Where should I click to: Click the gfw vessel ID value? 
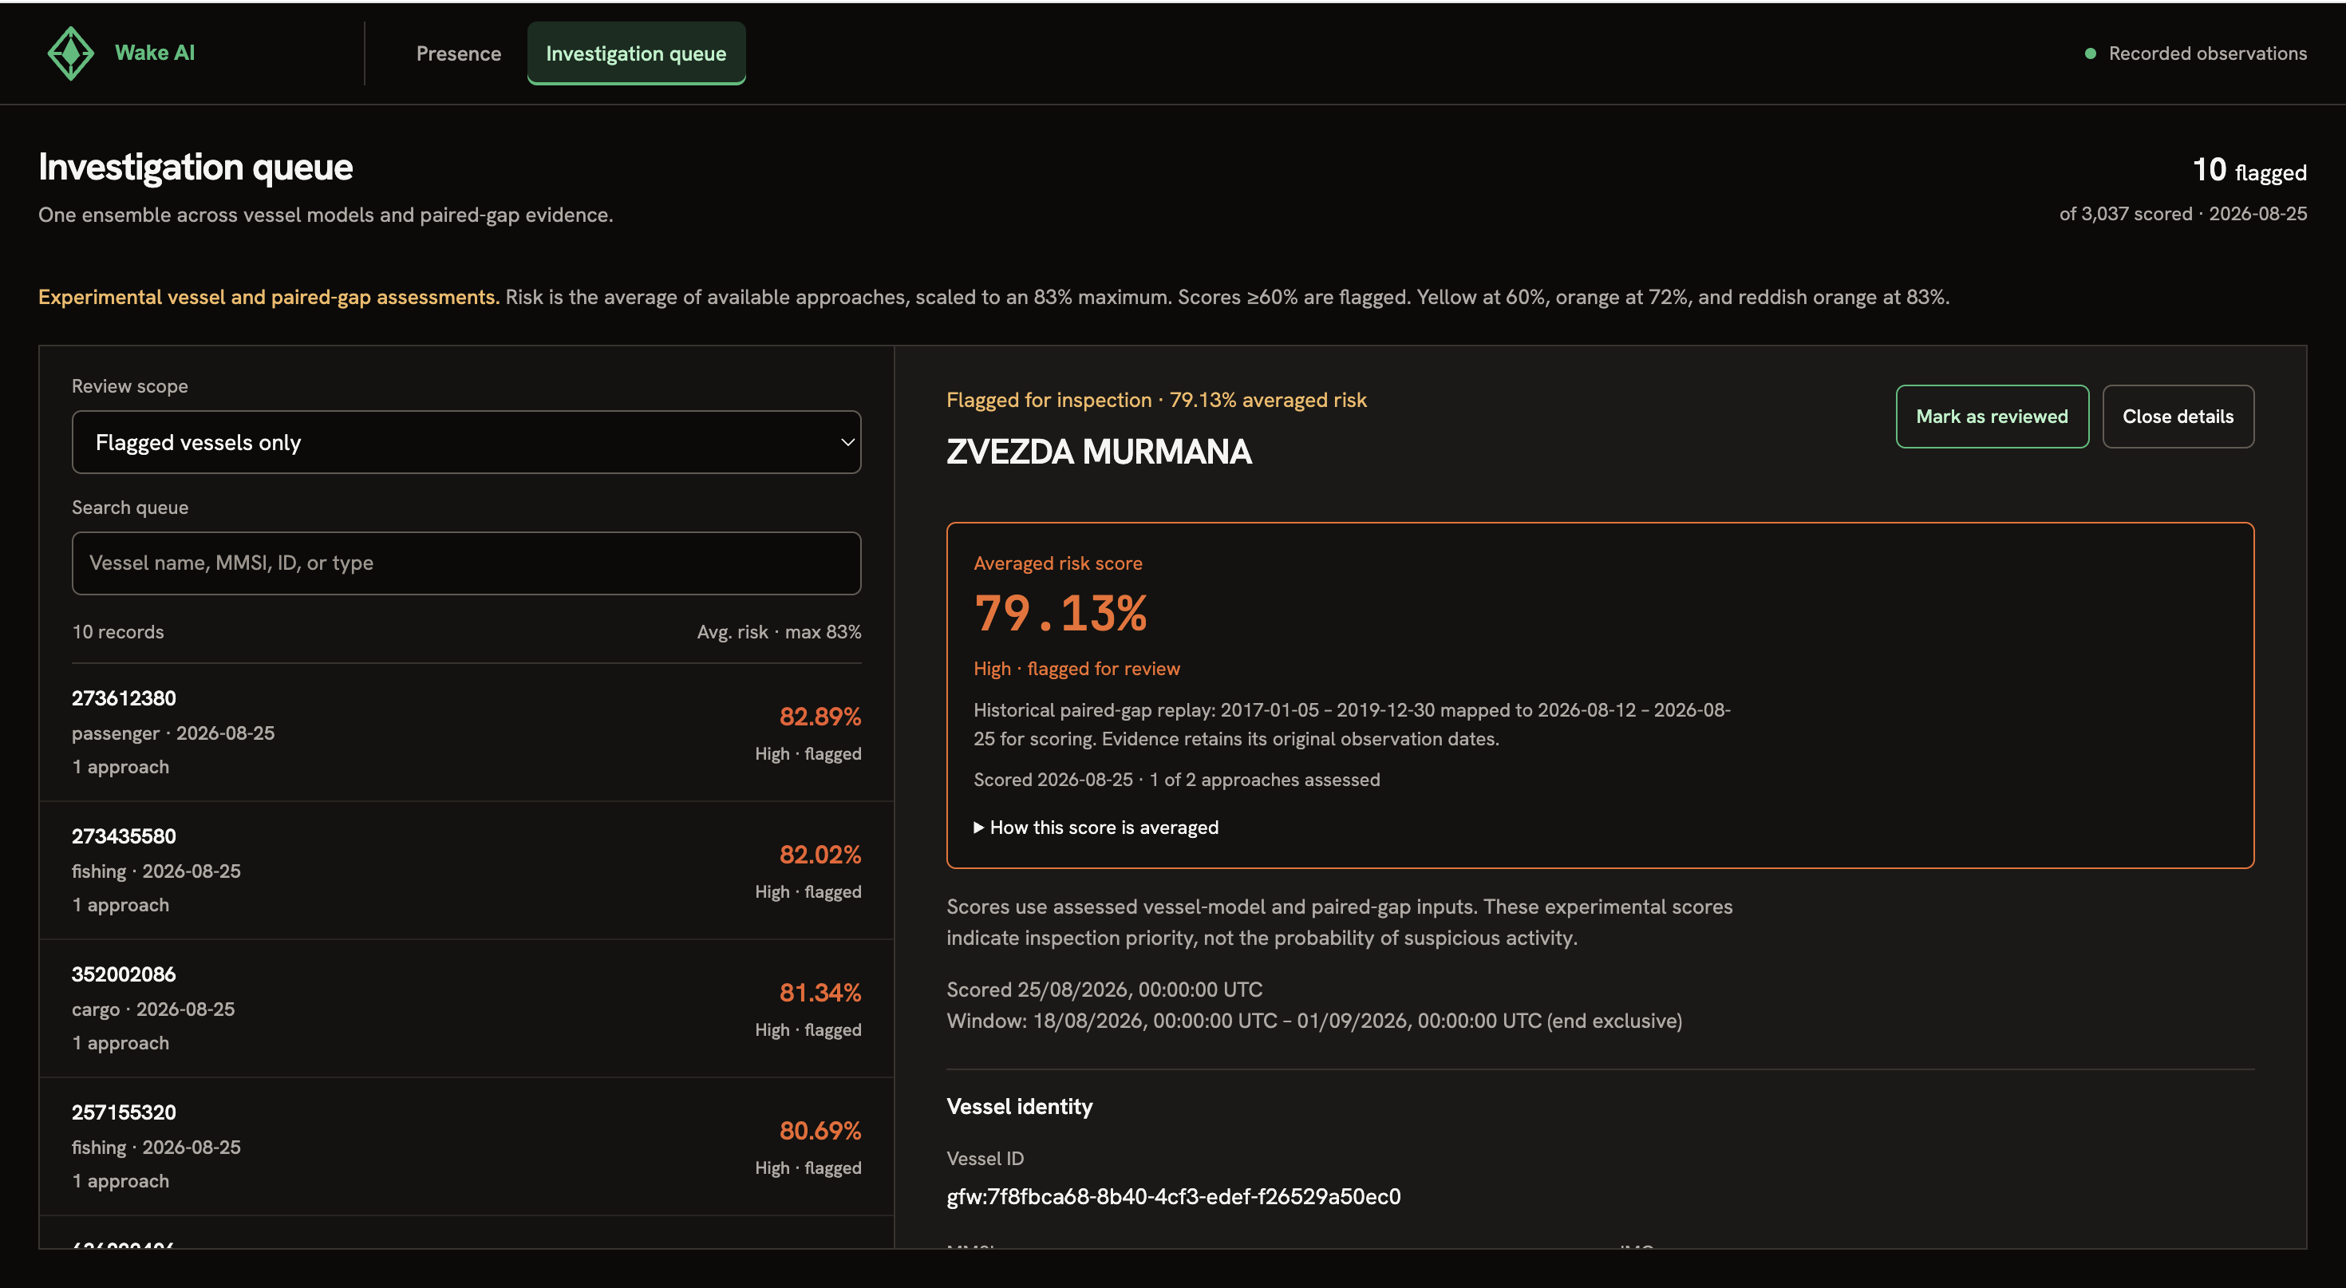(1174, 1196)
